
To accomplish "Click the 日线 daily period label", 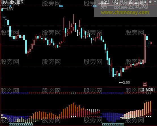I will click(x=4, y=2).
